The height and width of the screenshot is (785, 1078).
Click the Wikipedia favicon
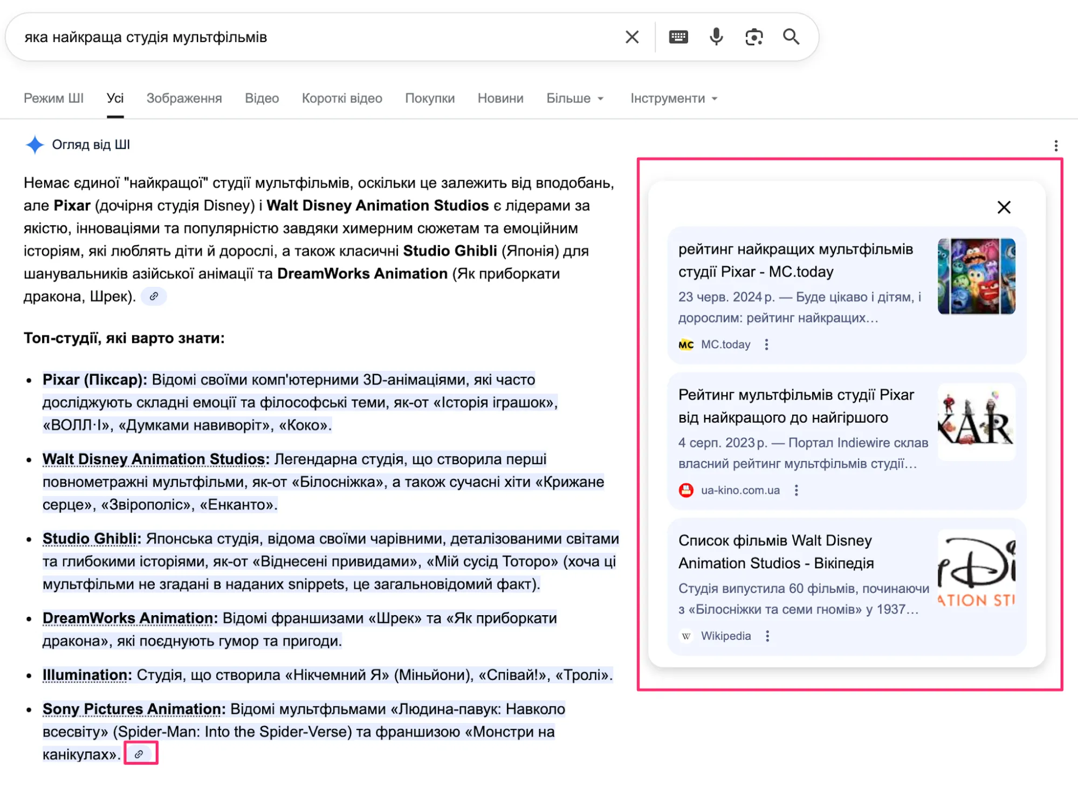(685, 636)
